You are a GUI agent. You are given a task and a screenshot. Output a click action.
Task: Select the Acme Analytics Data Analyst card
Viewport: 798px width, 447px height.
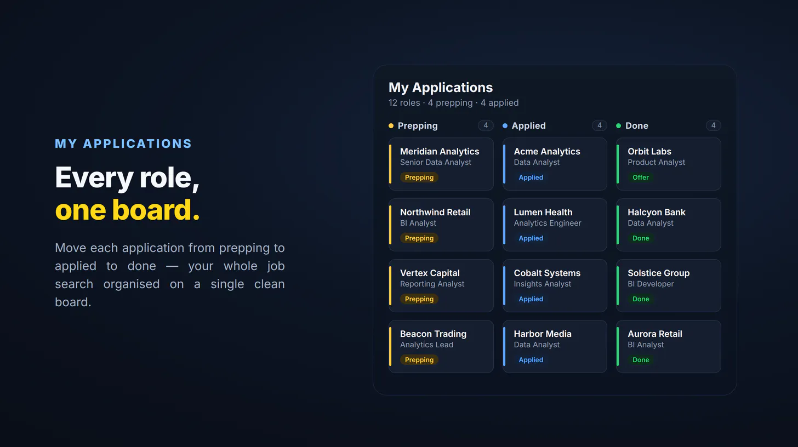[x=555, y=164]
